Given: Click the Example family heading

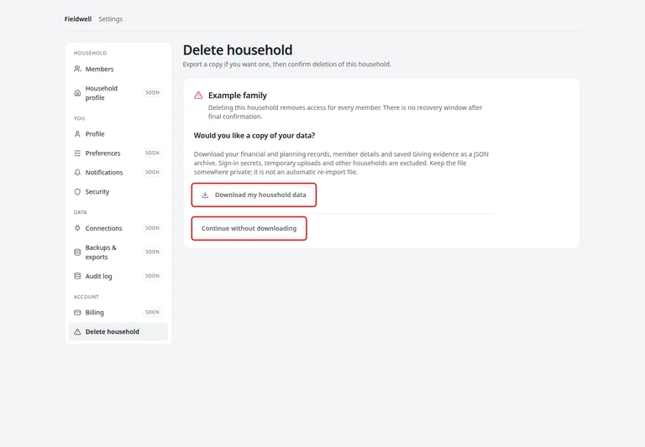Looking at the screenshot, I should point(238,96).
